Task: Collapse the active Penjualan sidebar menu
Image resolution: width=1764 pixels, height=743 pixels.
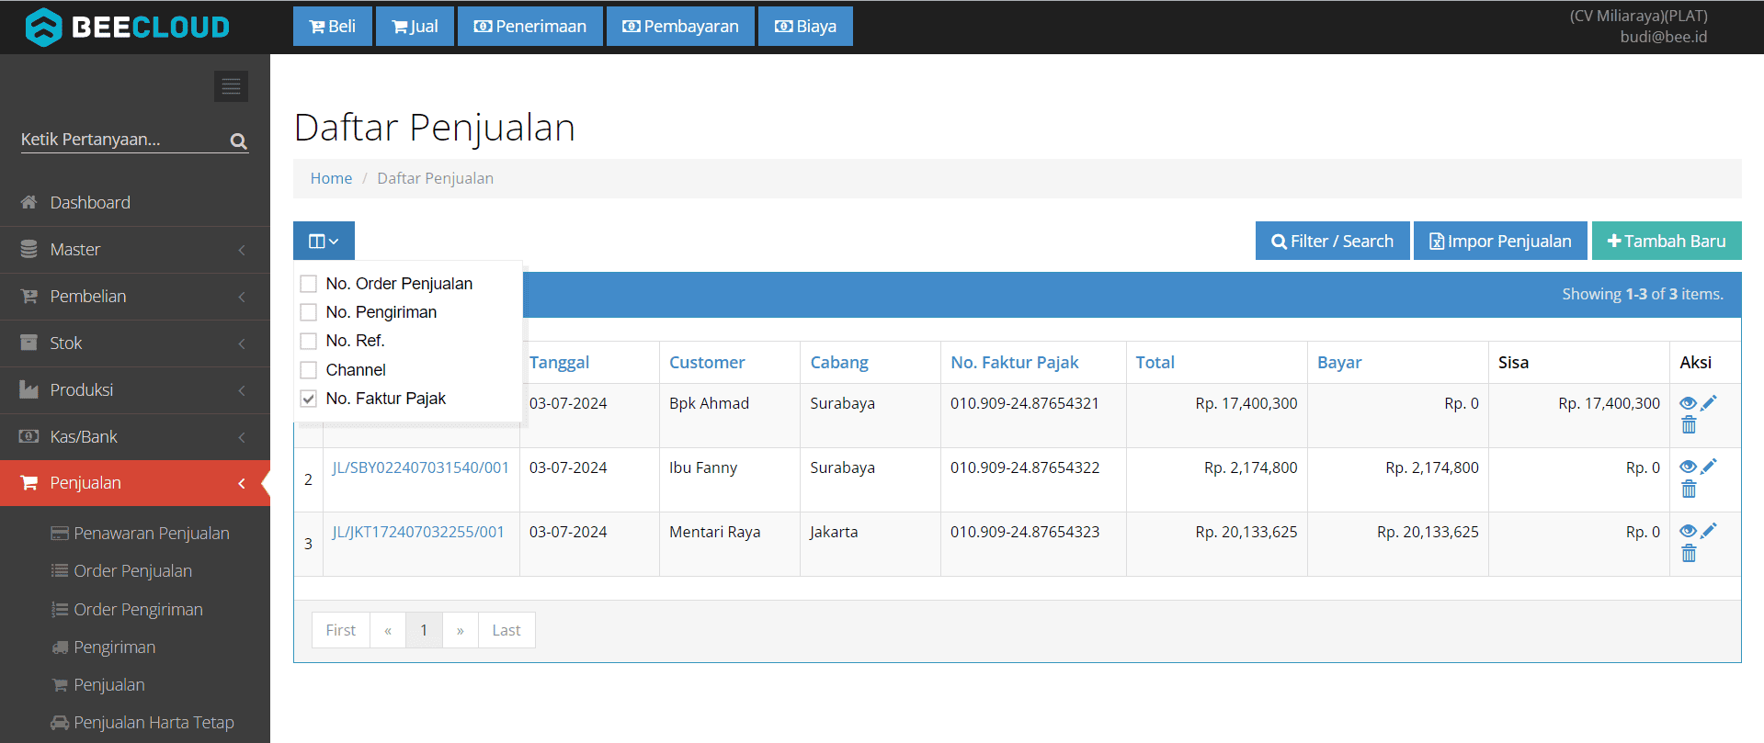Action: tap(135, 483)
